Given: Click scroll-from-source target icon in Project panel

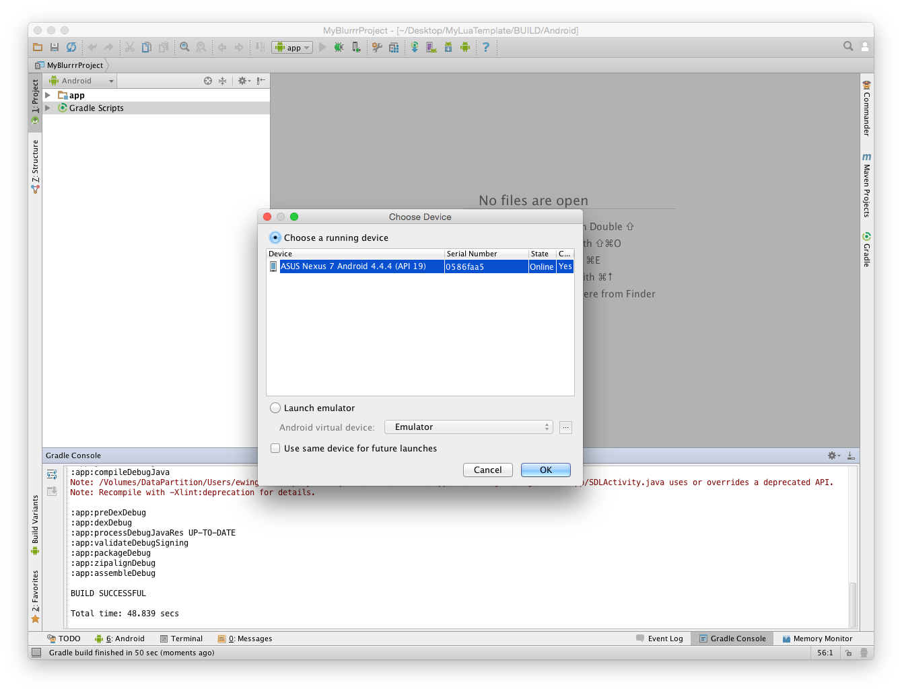Looking at the screenshot, I should (x=208, y=81).
